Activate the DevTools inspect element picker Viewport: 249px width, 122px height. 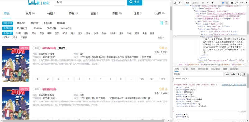175,3
